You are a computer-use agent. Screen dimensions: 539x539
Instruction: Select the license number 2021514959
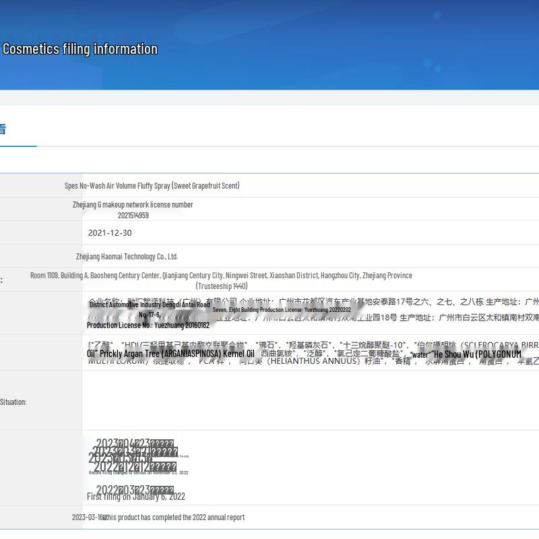133,216
